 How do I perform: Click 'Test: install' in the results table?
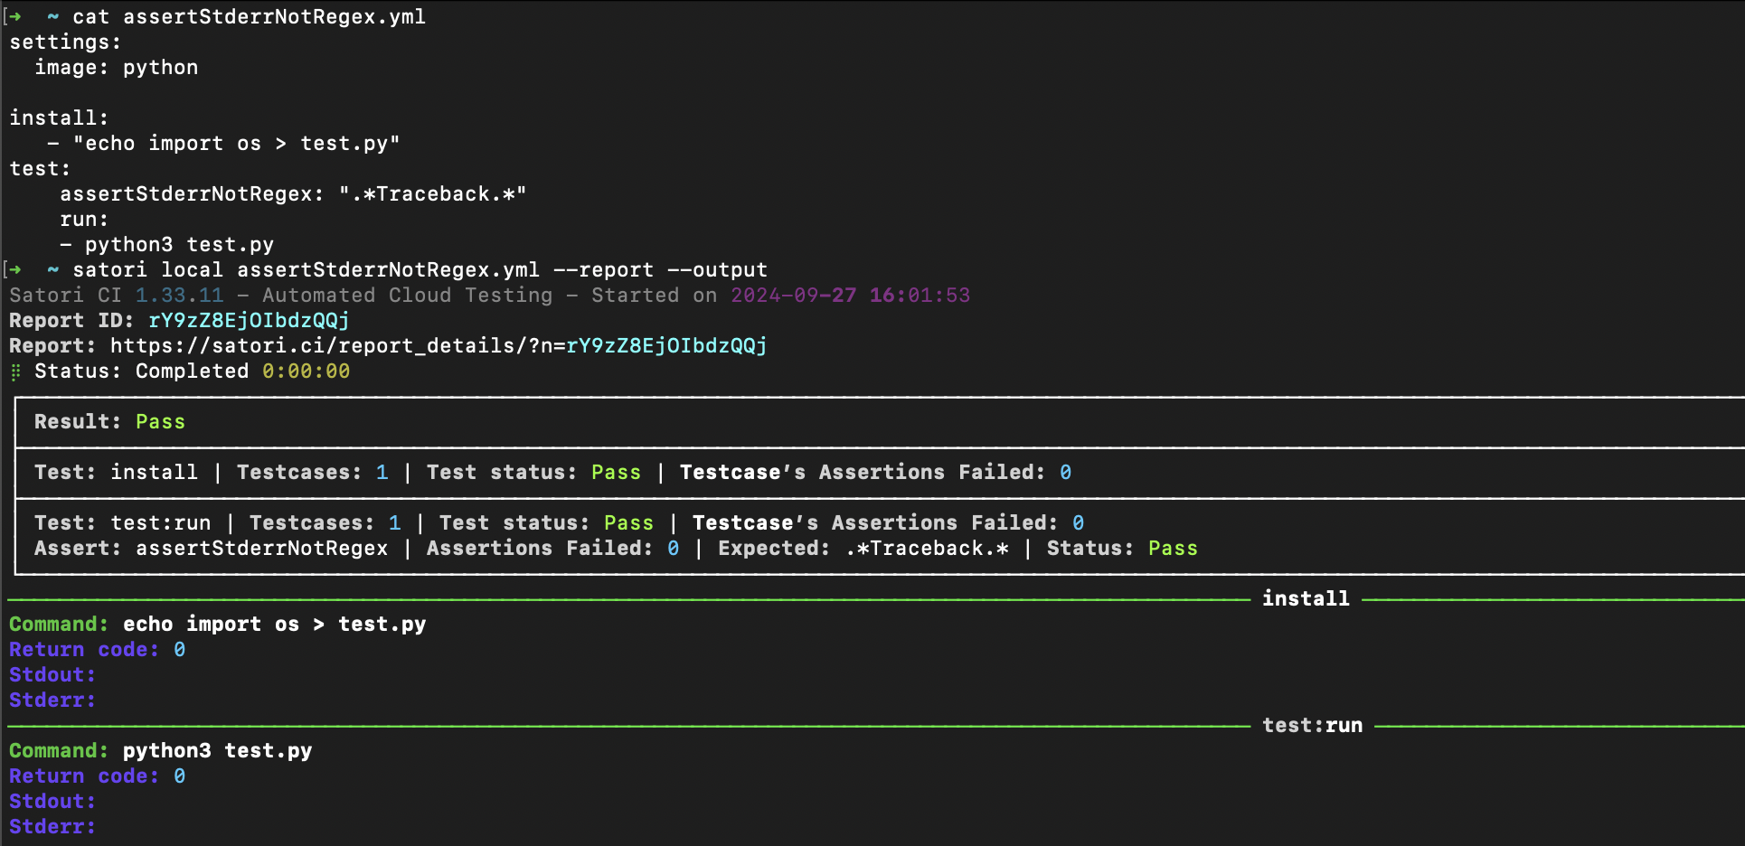116,473
